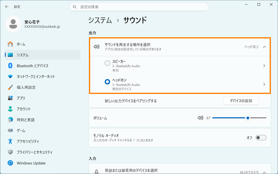Select the スピーカー radio button

(107, 63)
